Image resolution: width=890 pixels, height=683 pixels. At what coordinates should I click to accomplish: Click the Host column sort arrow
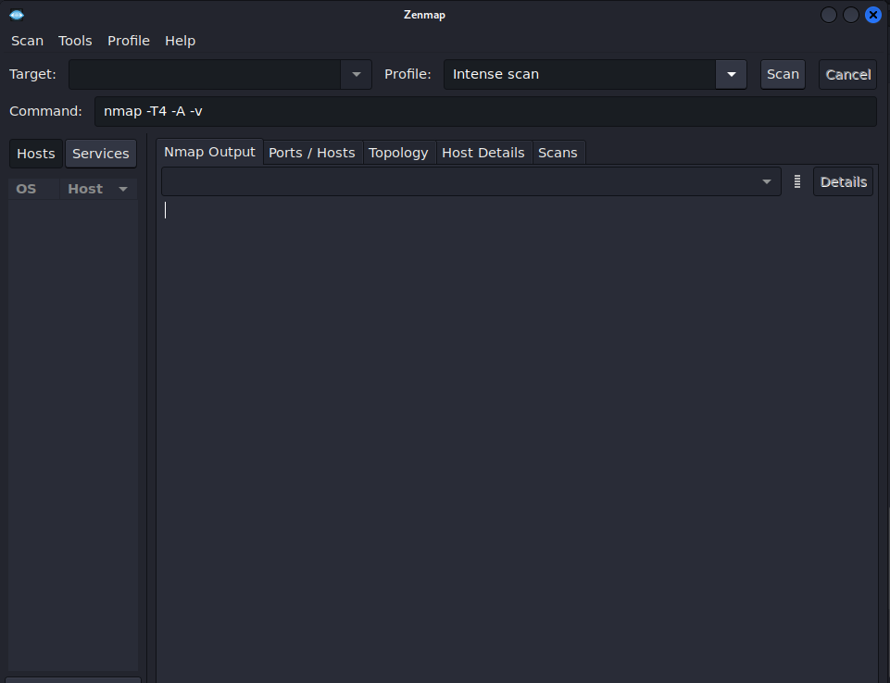123,189
